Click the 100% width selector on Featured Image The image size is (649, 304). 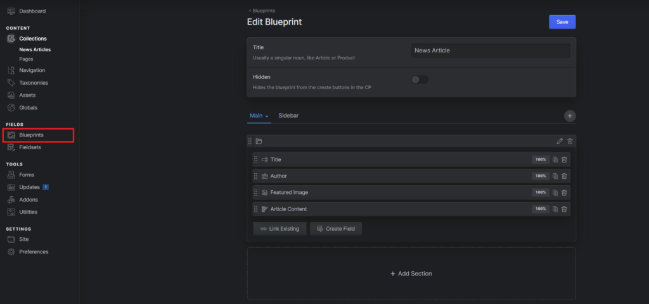tap(541, 193)
